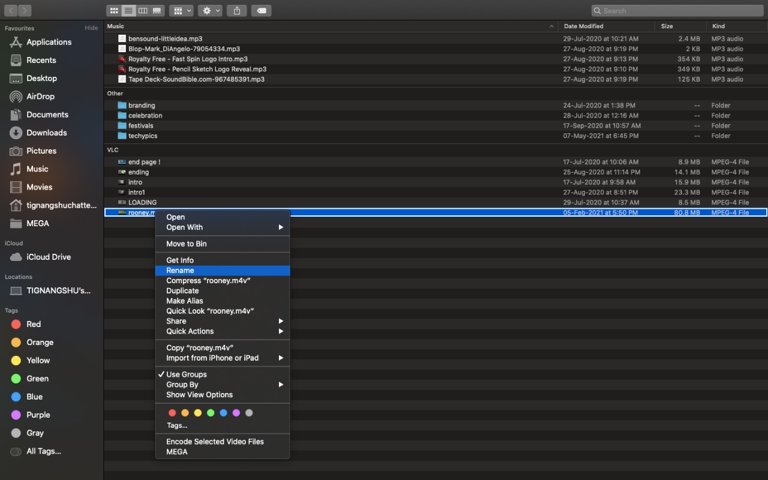Choose Move to Bin menu item
This screenshot has height=480, width=768.
pos(186,244)
